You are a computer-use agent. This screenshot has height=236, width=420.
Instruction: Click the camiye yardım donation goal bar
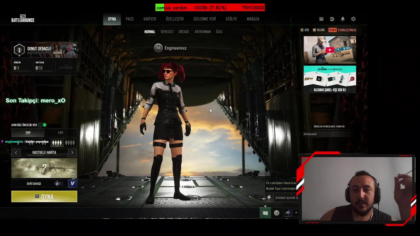210,8
